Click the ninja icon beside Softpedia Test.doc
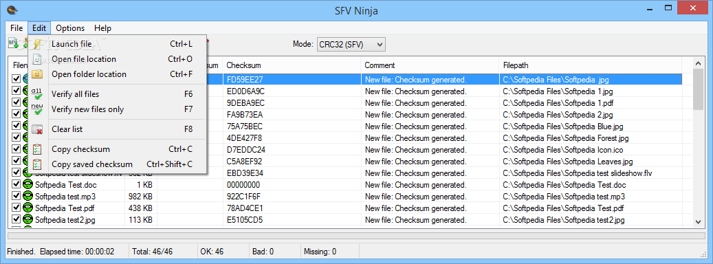Image resolution: width=713 pixels, height=264 pixels. click(x=28, y=184)
